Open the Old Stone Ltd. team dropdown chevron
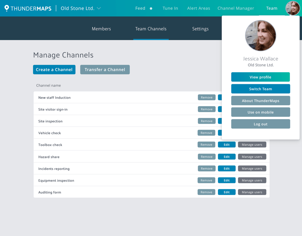 (99, 8)
